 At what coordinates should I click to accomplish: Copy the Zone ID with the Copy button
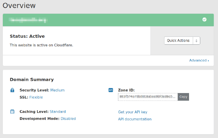coord(183,97)
